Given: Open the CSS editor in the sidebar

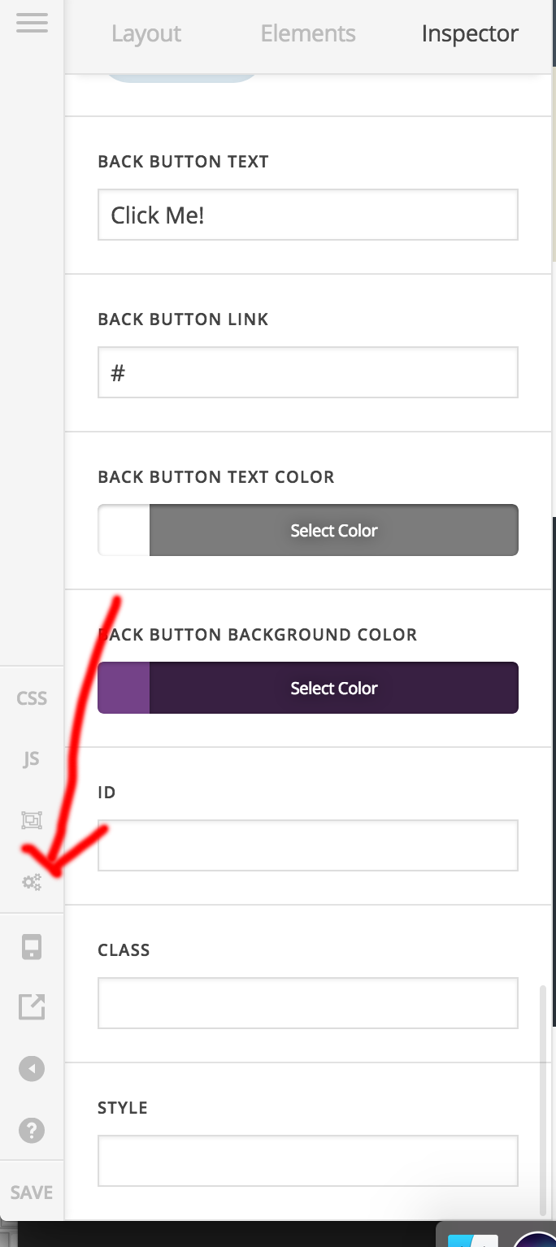Looking at the screenshot, I should pyautogui.click(x=31, y=697).
